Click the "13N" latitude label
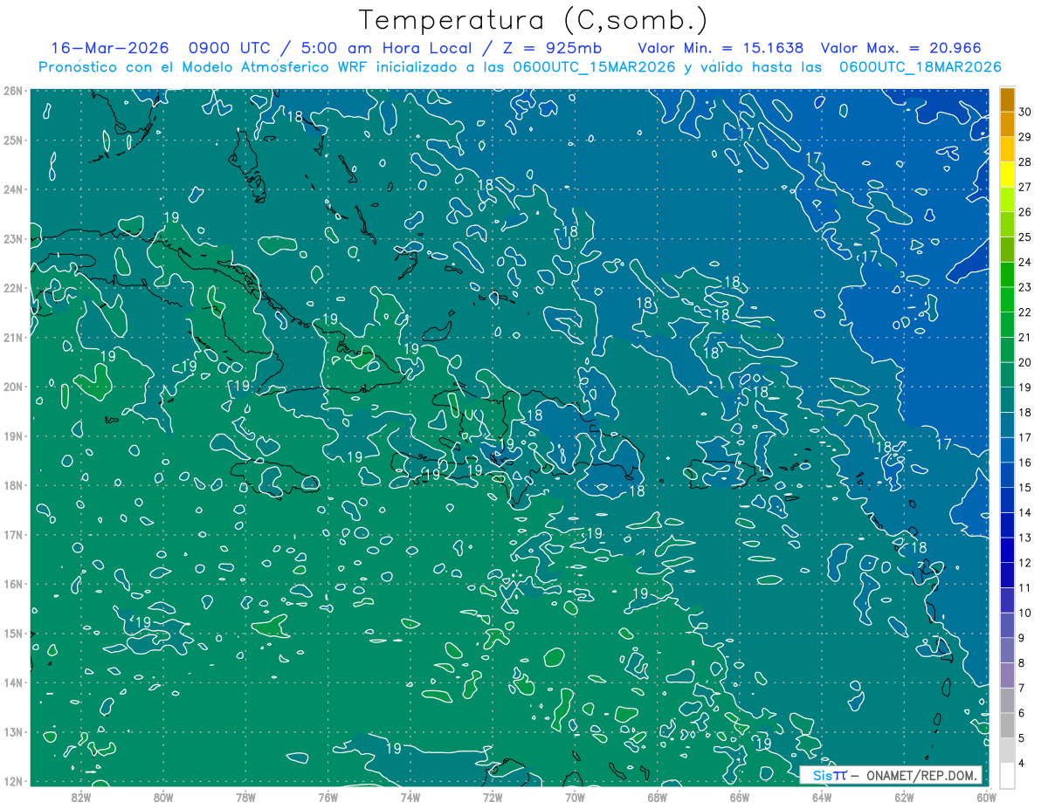The width and height of the screenshot is (1048, 809). pyautogui.click(x=12, y=732)
